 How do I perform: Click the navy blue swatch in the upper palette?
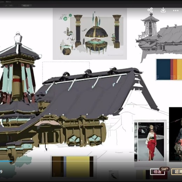(163, 70)
